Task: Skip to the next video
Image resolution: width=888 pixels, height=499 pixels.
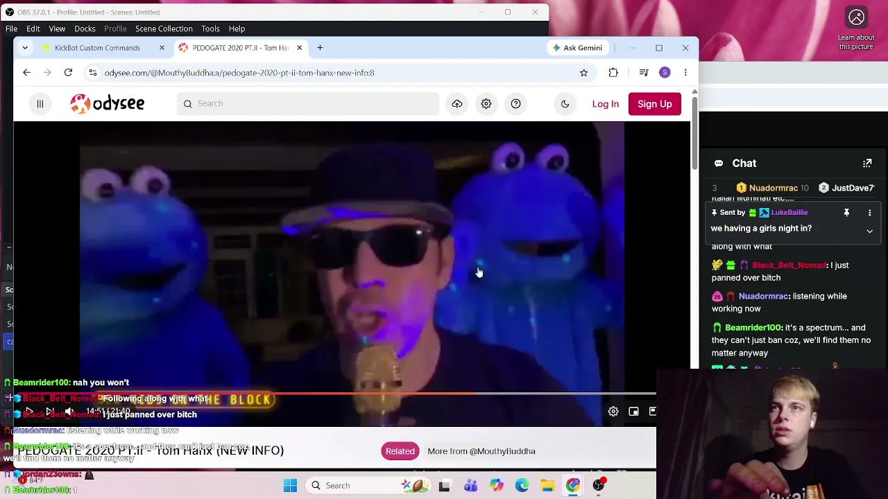Action: [50, 412]
